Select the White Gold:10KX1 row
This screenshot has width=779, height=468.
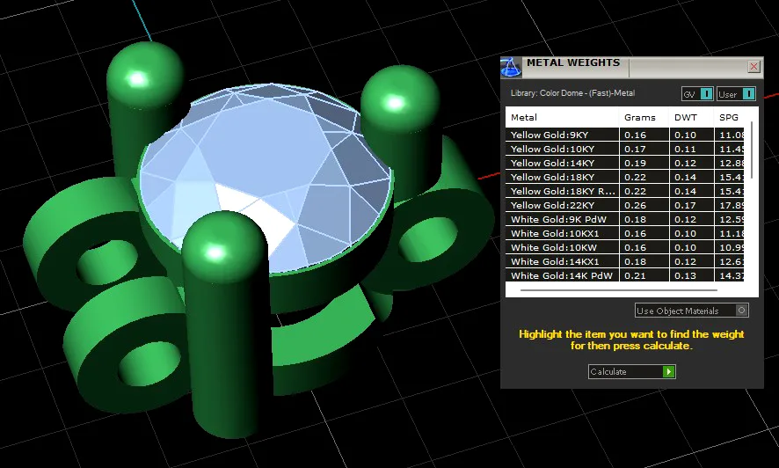625,233
